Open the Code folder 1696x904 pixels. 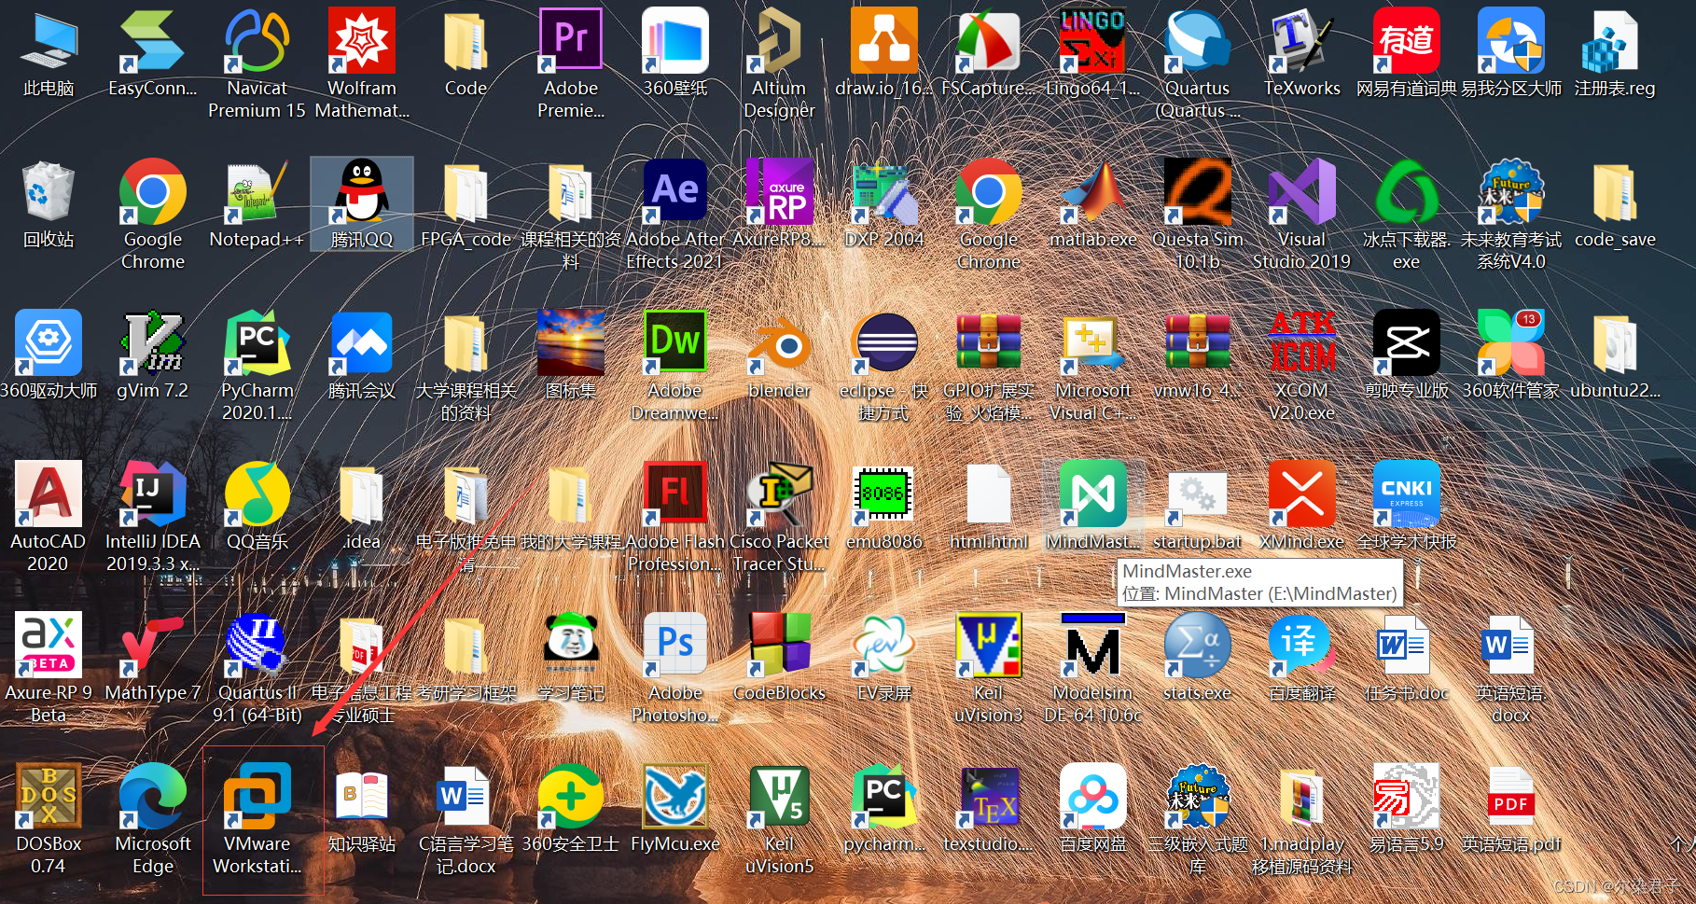466,40
